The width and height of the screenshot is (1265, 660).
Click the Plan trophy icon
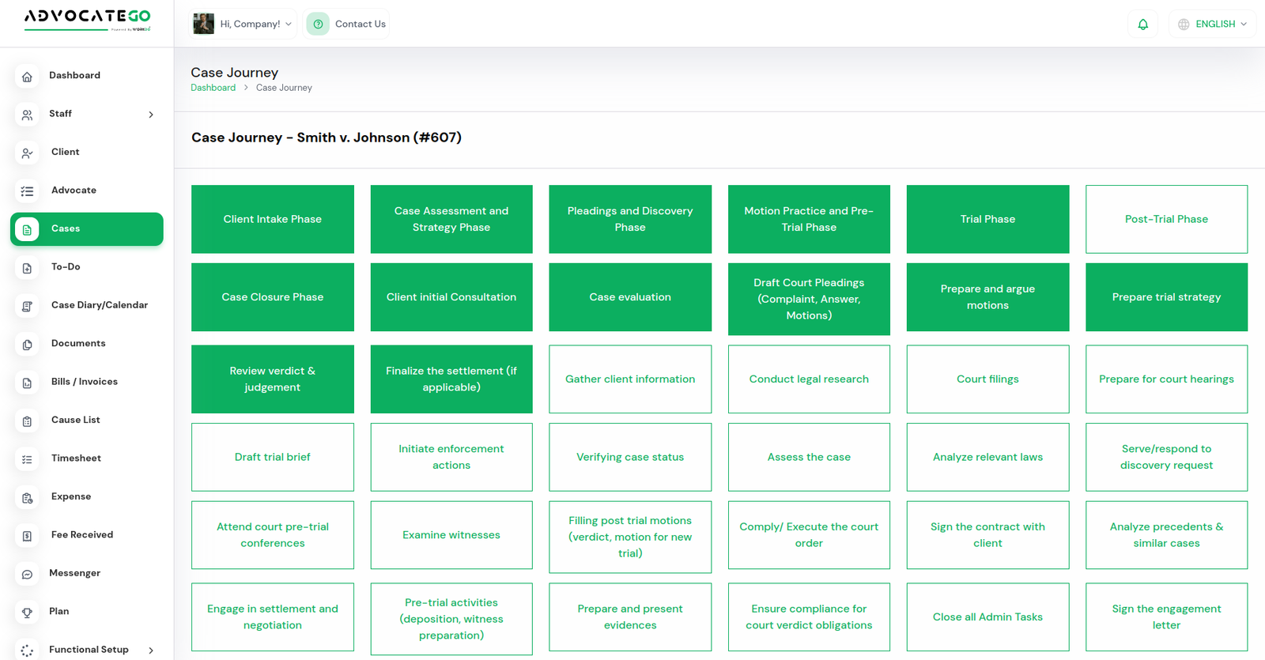(x=27, y=613)
